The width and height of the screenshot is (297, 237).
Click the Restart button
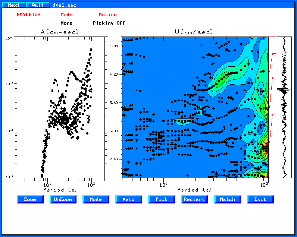point(194,199)
